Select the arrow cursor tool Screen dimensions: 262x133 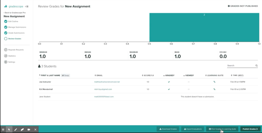click(9, 129)
